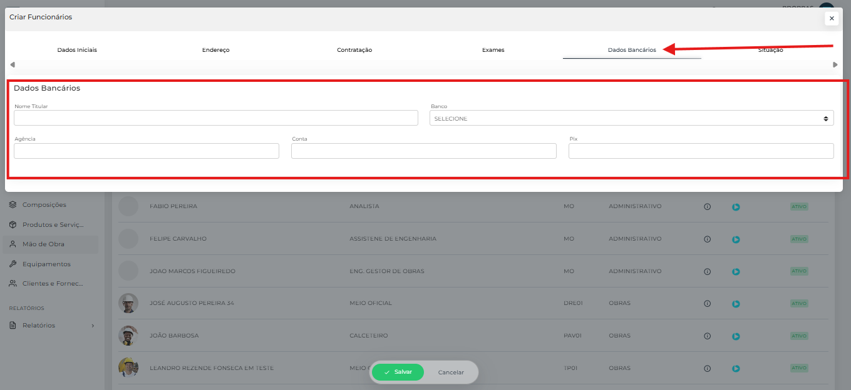Click info icon for José Augusto Pereira

click(x=708, y=304)
